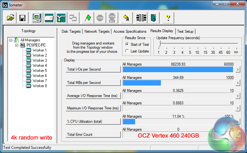Click the Worker 5 disk icon
This screenshot has height=153, width=247.
pyautogui.click(x=29, y=71)
